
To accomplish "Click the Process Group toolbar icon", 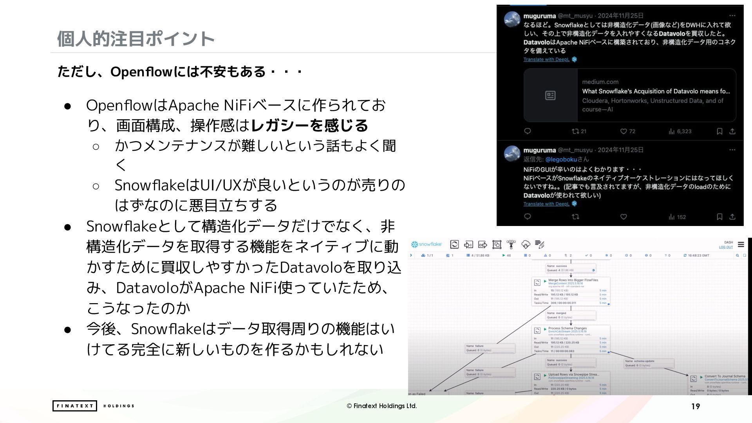I will (497, 244).
